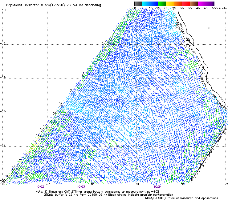Click the 'NOAA/NESDIS/Office of Research and Applications' credit

[181, 198]
